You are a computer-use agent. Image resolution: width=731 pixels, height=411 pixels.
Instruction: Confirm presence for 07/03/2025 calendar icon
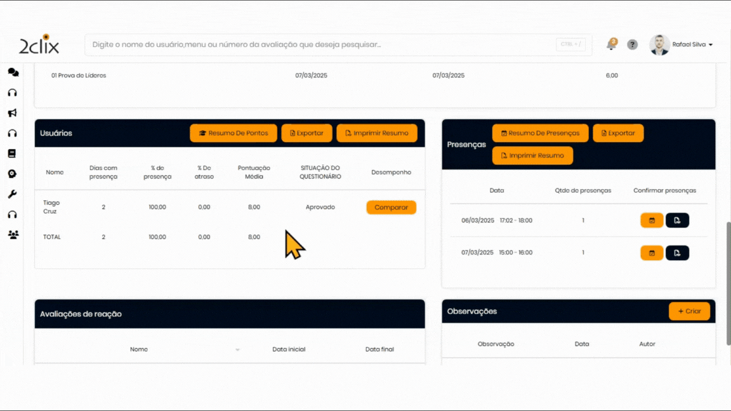point(652,253)
